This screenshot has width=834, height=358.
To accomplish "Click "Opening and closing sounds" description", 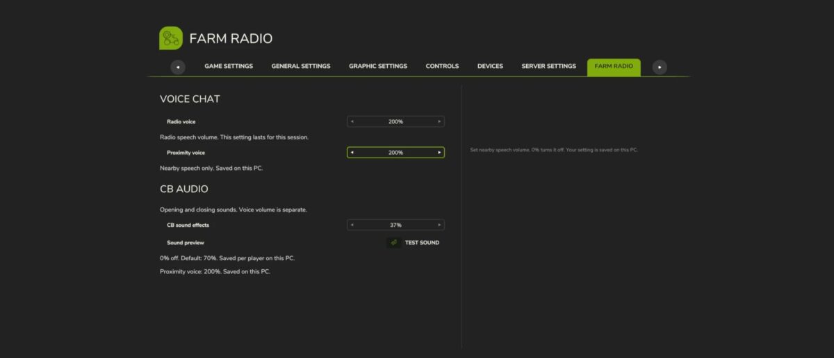I will click(233, 210).
